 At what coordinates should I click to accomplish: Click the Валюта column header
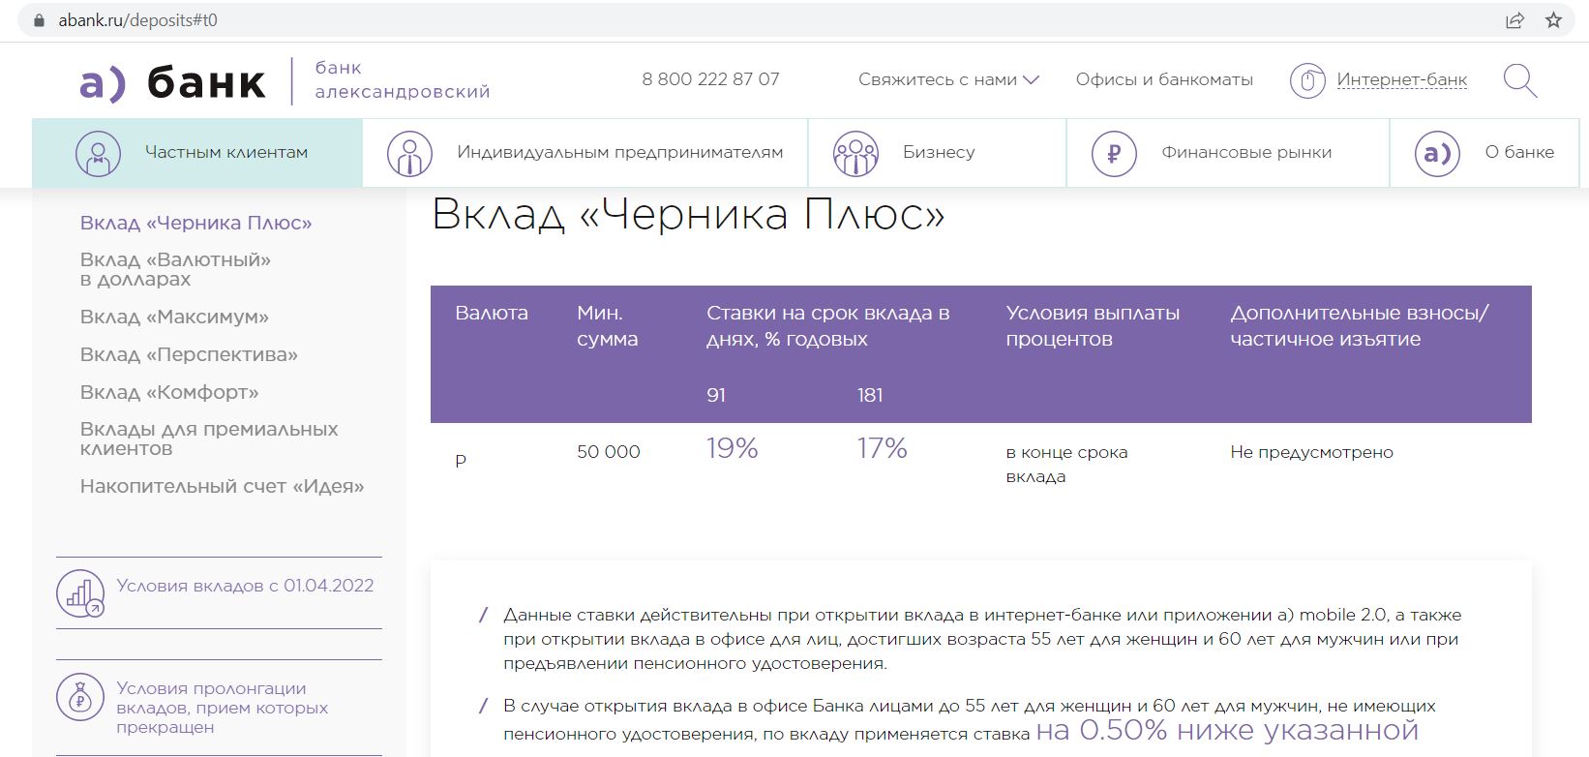point(492,313)
